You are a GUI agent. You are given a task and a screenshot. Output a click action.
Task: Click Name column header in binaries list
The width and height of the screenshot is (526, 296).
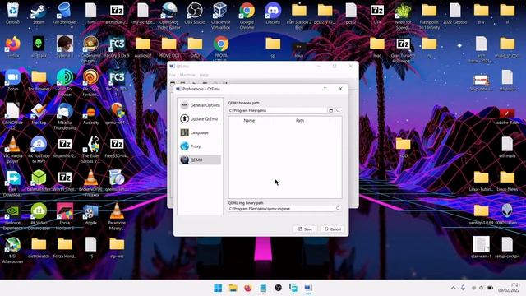click(x=249, y=121)
